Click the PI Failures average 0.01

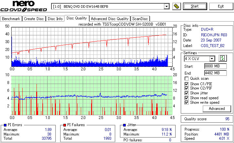(x=108, y=129)
